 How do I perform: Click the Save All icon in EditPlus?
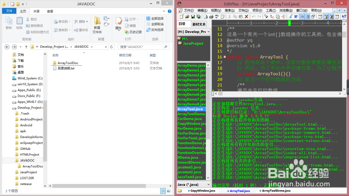198,17
